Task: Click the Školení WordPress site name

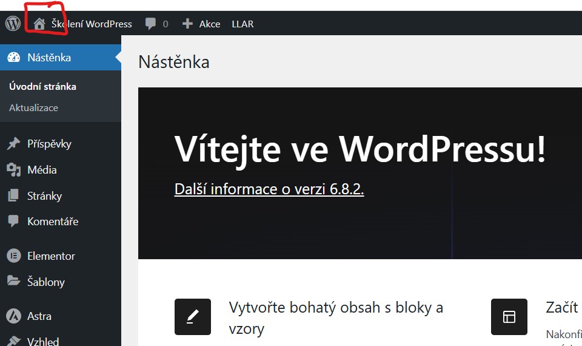Action: coord(92,24)
